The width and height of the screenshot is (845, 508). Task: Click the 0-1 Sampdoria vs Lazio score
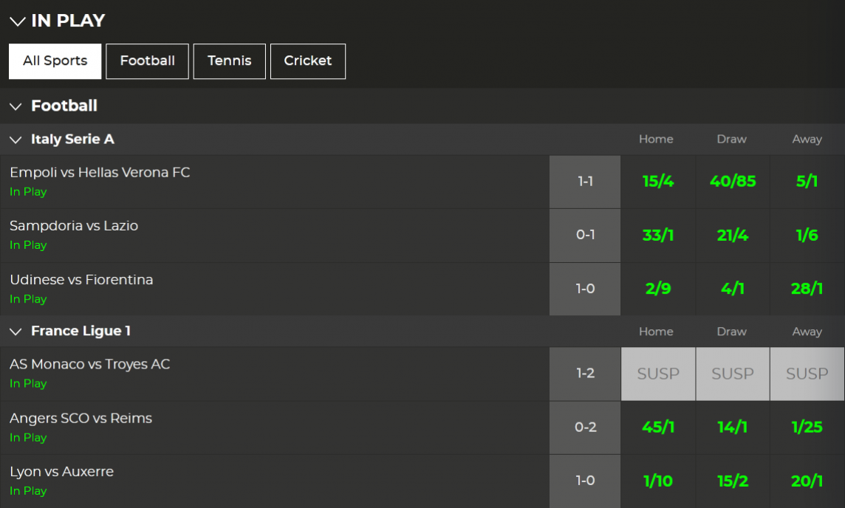(x=585, y=236)
